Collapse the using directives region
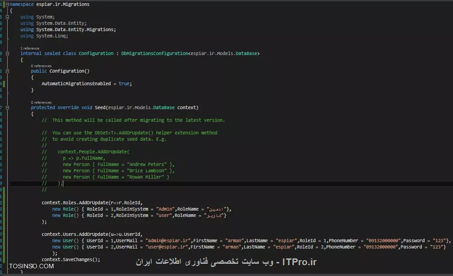Viewport: 453px width, 276px height. 8,17
